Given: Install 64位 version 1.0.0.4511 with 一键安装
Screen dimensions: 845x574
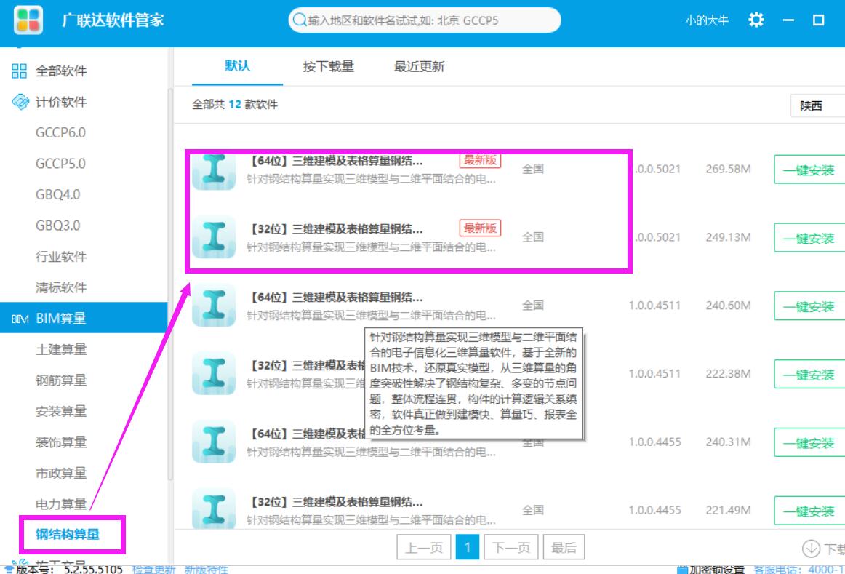Looking at the screenshot, I should click(809, 306).
